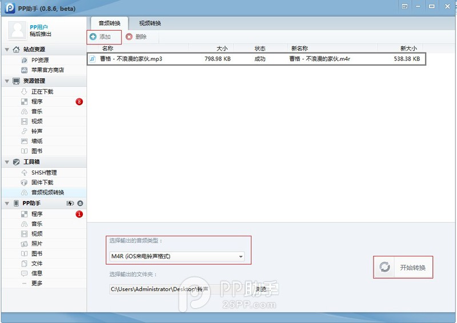Click the PP用户 username link
The height and width of the screenshot is (323, 457).
pos(39,27)
